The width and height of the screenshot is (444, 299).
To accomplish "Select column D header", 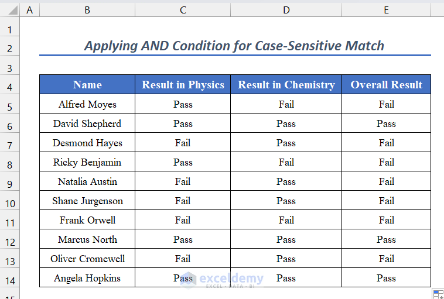I will [286, 11].
